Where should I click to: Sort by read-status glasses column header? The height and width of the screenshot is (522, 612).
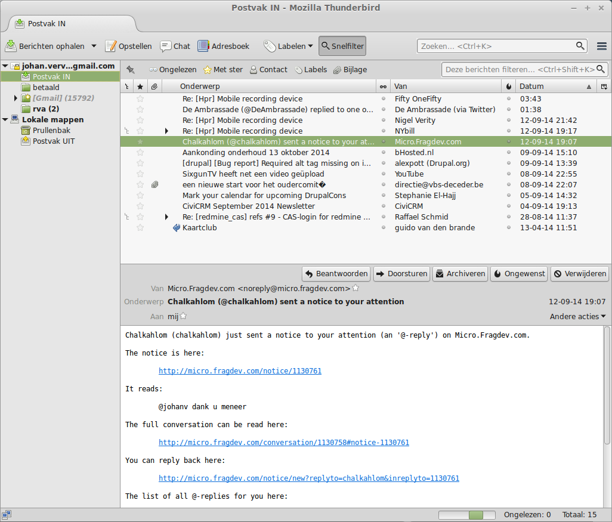(x=384, y=87)
